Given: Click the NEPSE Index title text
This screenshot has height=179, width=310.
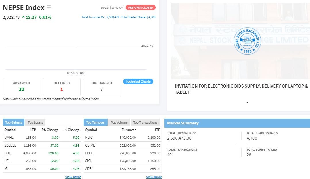Looking at the screenshot, I should [x=24, y=7].
